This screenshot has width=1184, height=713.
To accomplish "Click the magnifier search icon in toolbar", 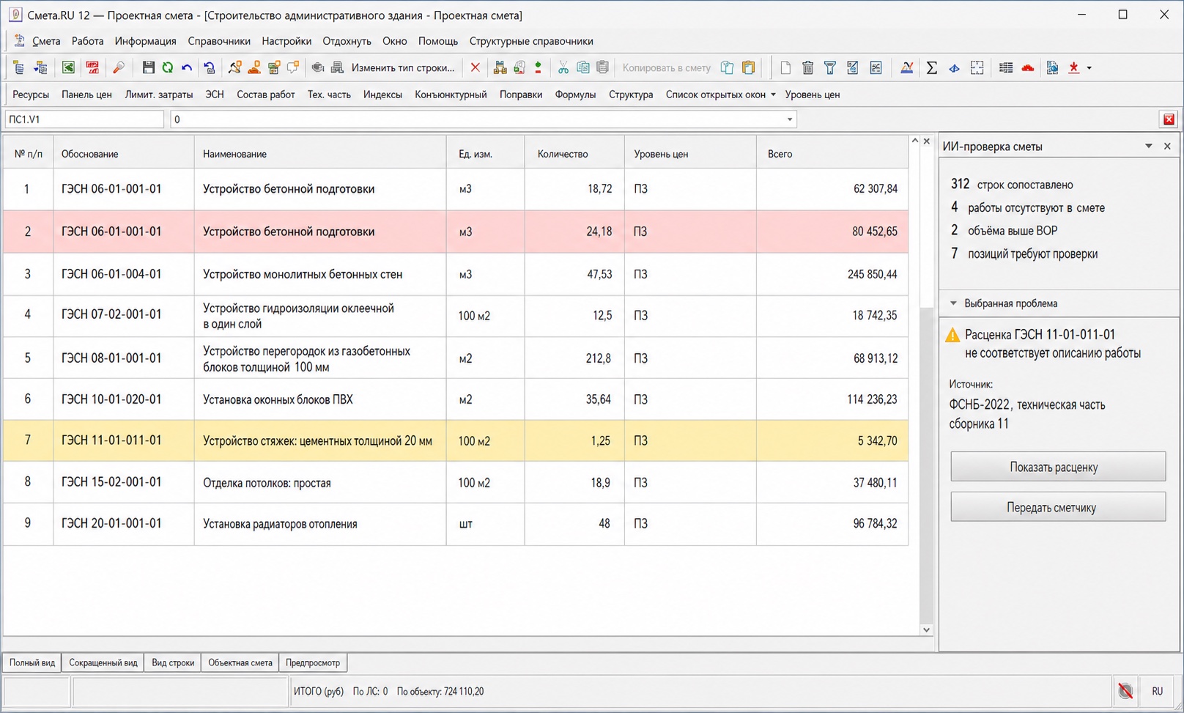I will click(x=118, y=67).
